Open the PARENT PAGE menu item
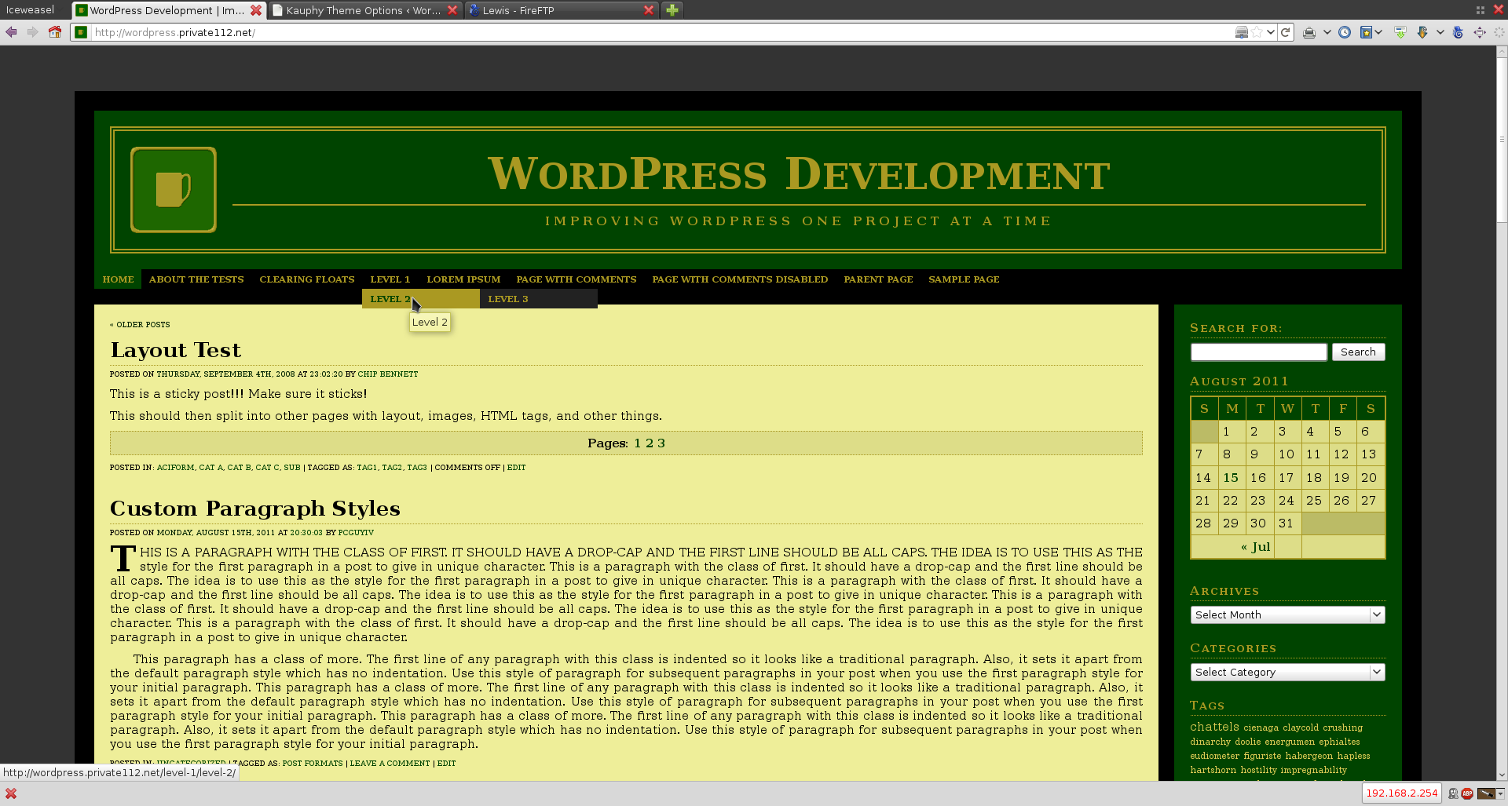Image resolution: width=1508 pixels, height=806 pixels. pyautogui.click(x=878, y=279)
